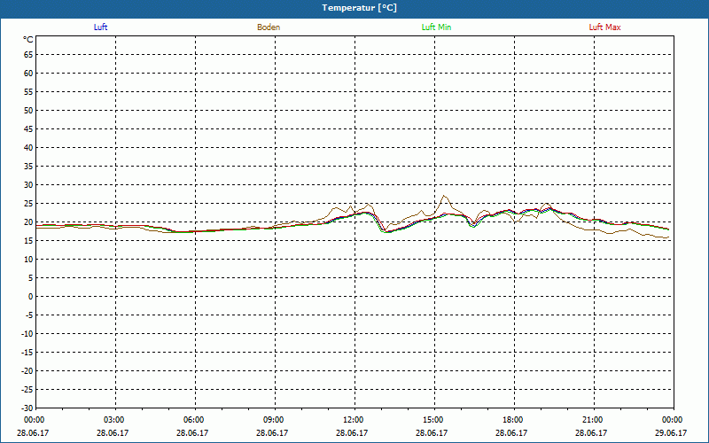Click the -25 y-axis value
This screenshot has height=443, width=709.
[x=27, y=390]
